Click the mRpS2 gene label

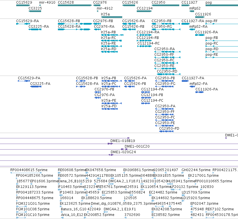click(x=195, y=8)
